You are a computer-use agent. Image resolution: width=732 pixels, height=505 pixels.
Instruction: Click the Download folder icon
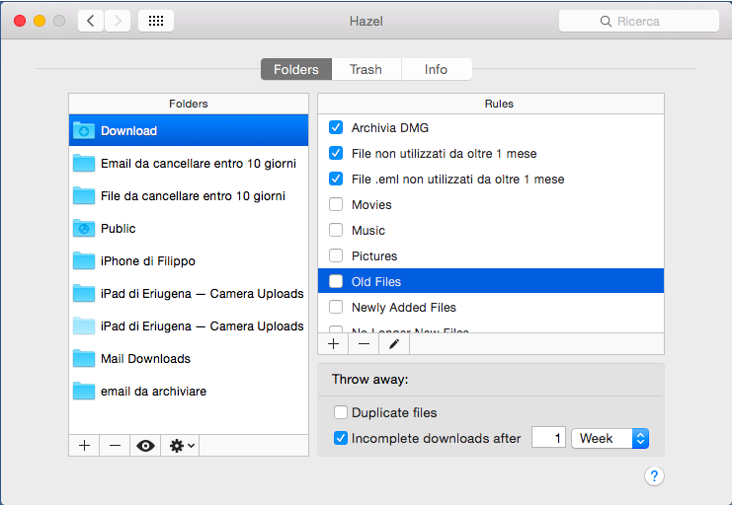pos(84,130)
